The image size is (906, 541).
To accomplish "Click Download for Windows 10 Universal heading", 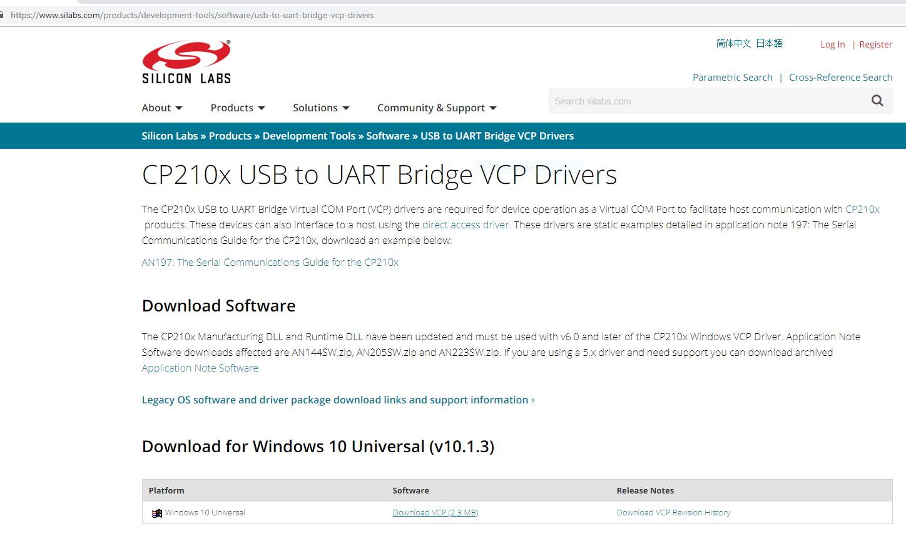I will pyautogui.click(x=318, y=447).
